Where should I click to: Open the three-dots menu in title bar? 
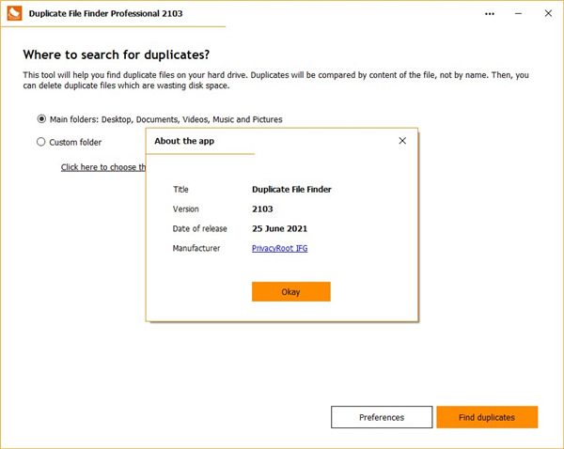point(490,14)
